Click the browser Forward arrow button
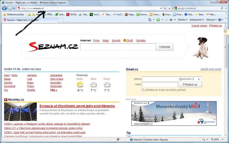 [10, 8]
